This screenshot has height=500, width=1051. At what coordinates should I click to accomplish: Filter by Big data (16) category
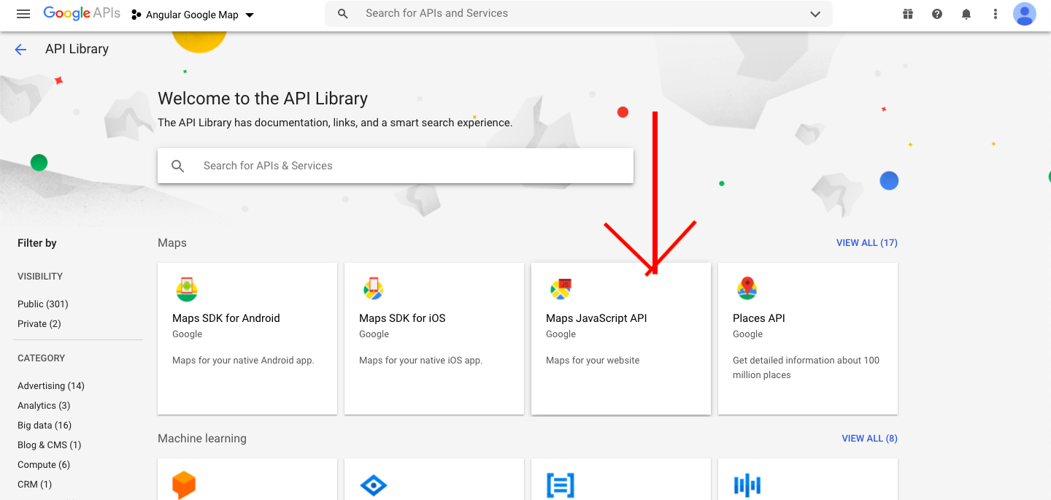[x=45, y=426]
